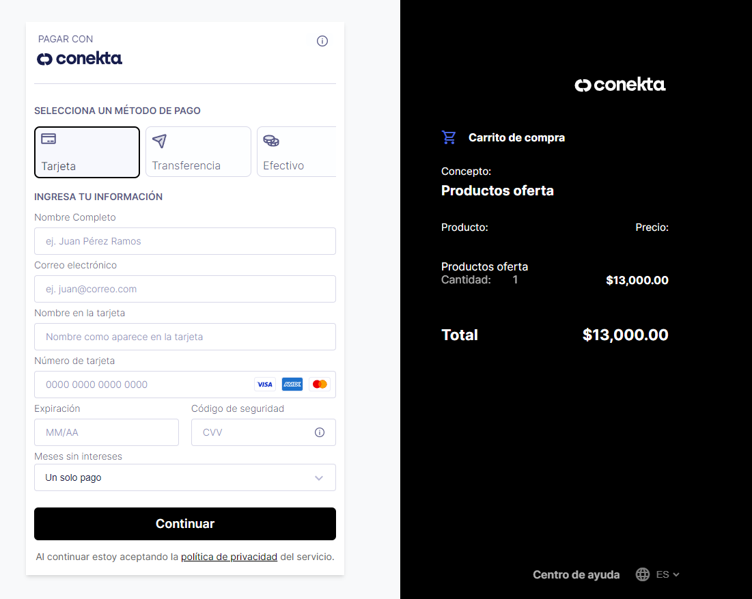Click the shopping cart icon
752x599 pixels.
tap(449, 137)
